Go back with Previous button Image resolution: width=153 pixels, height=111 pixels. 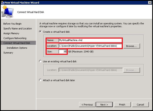coord(87,105)
